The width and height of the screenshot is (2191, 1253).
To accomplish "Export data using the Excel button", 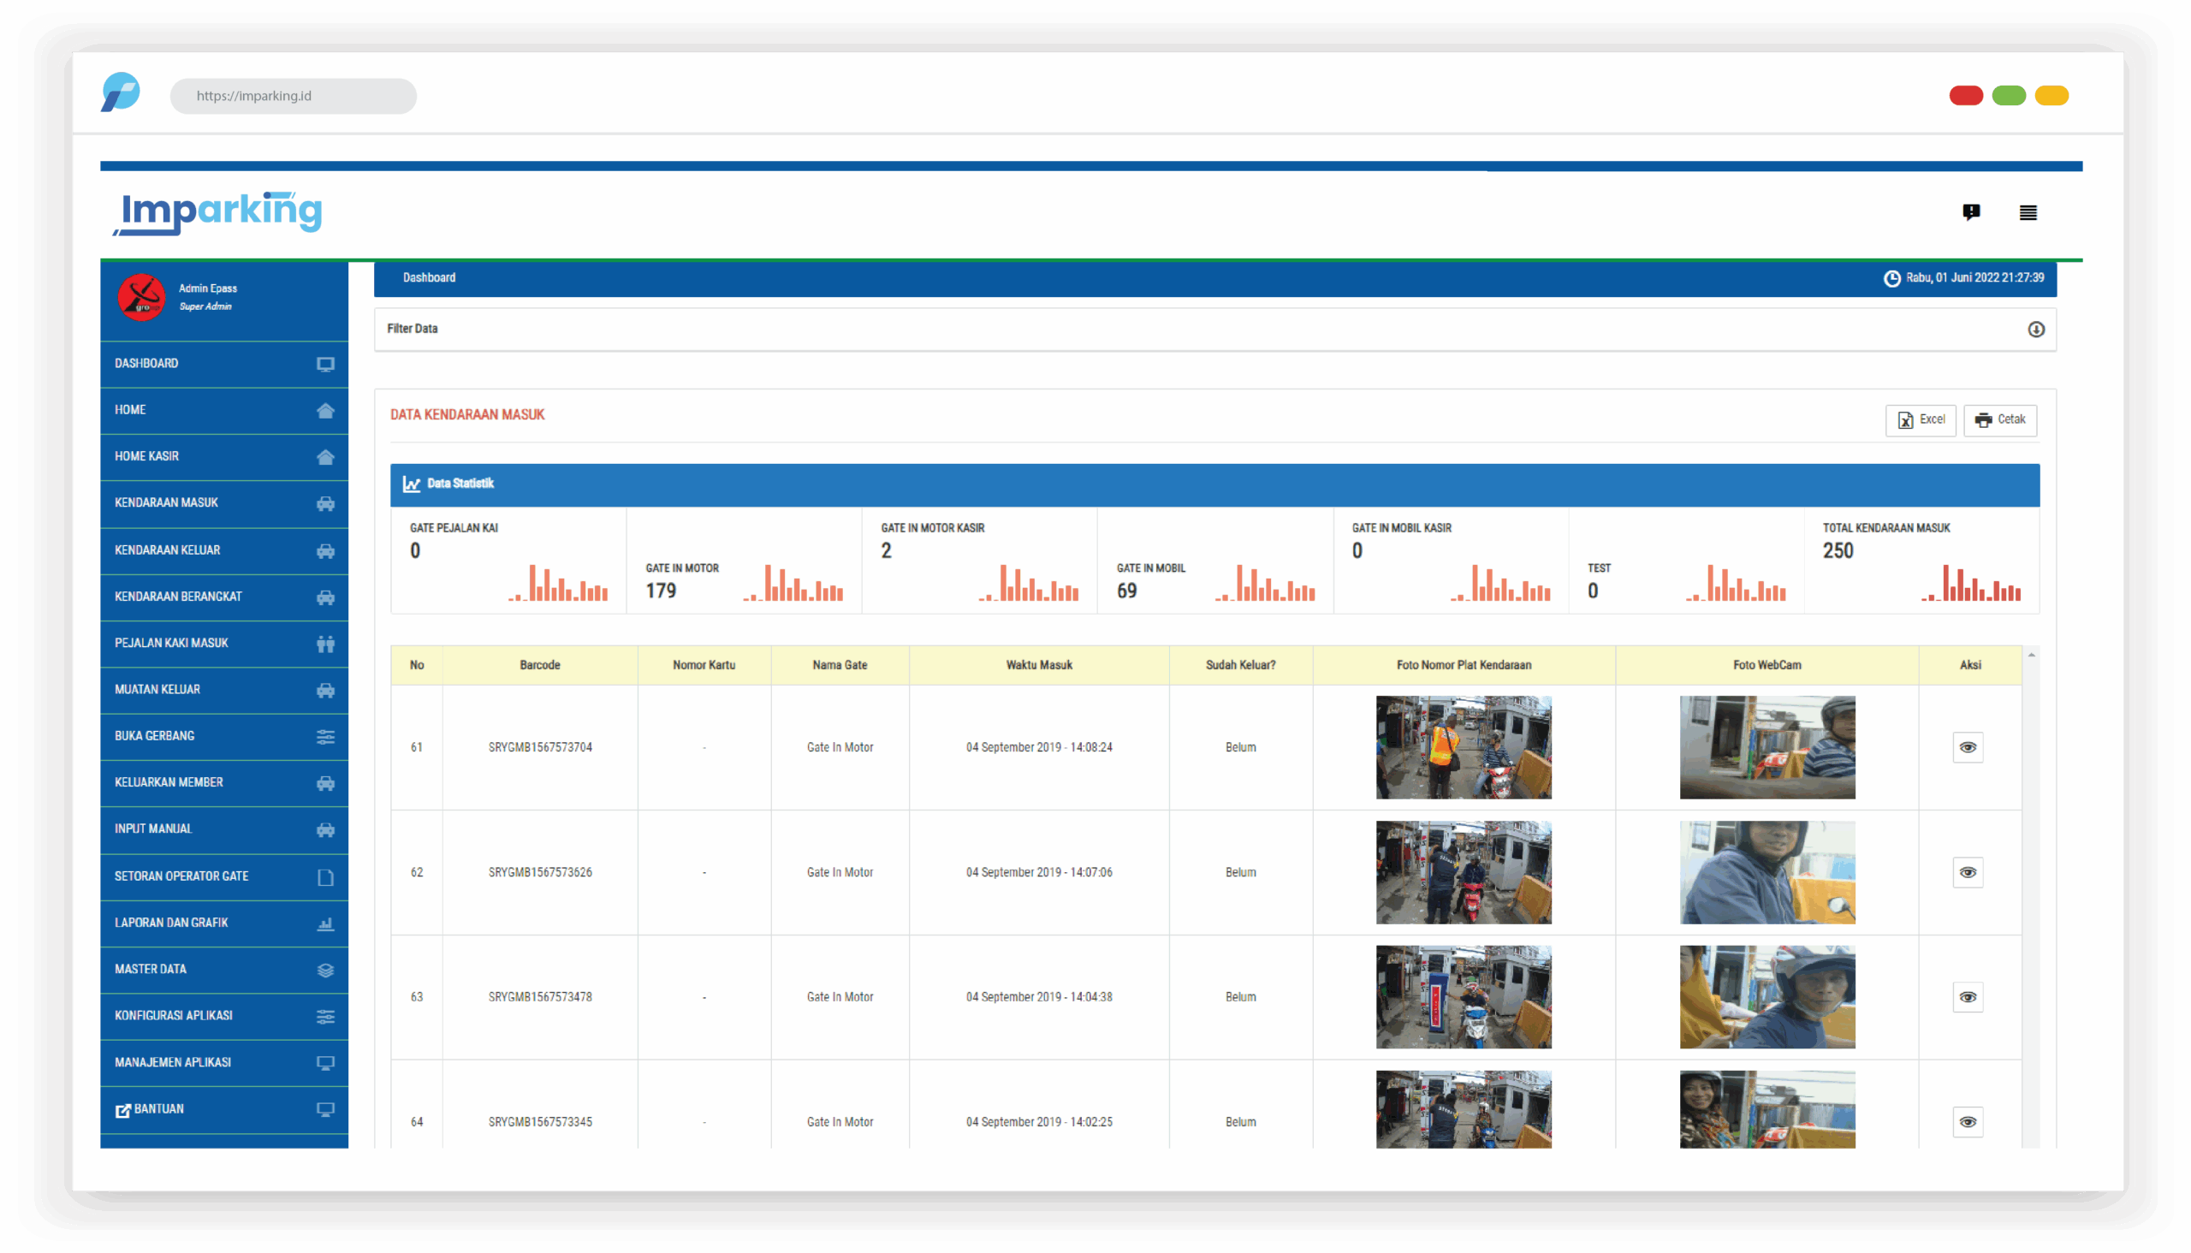I will click(1920, 420).
